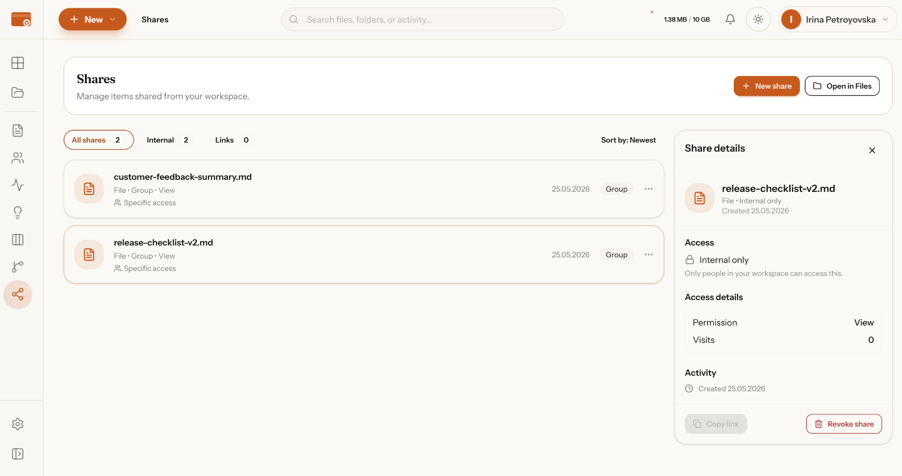
Task: Open the lightbulb ideas icon in sidebar
Action: (18, 212)
